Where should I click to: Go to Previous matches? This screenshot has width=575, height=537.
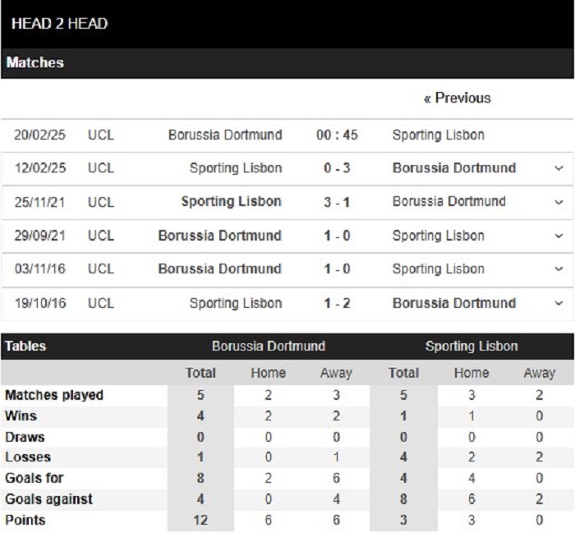[x=457, y=99]
